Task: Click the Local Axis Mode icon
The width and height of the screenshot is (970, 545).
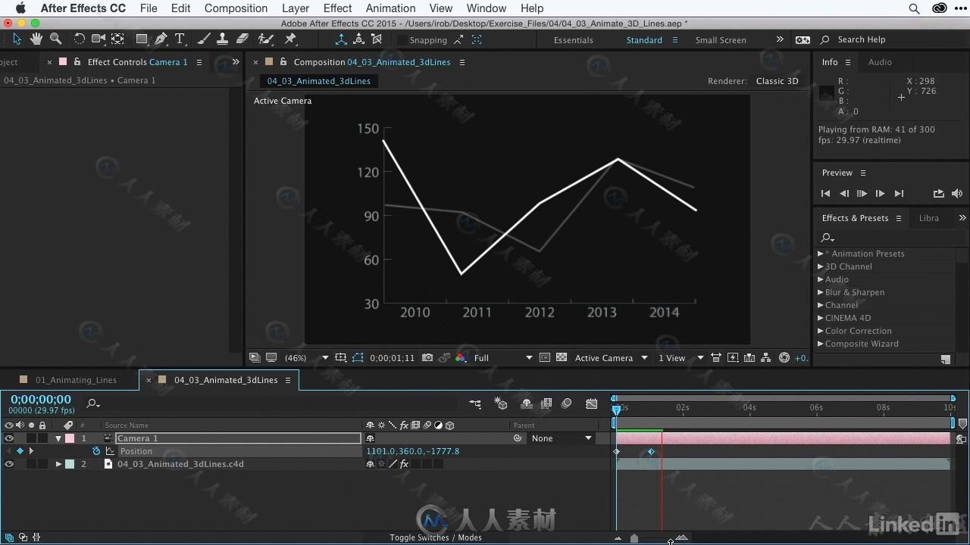Action: click(x=341, y=39)
